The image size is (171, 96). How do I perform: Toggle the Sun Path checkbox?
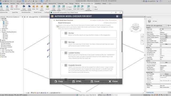pos(161,46)
